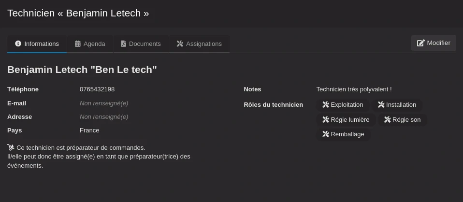The image size is (463, 202).
Task: Click the tools icon on Régie son role
Action: click(x=388, y=120)
